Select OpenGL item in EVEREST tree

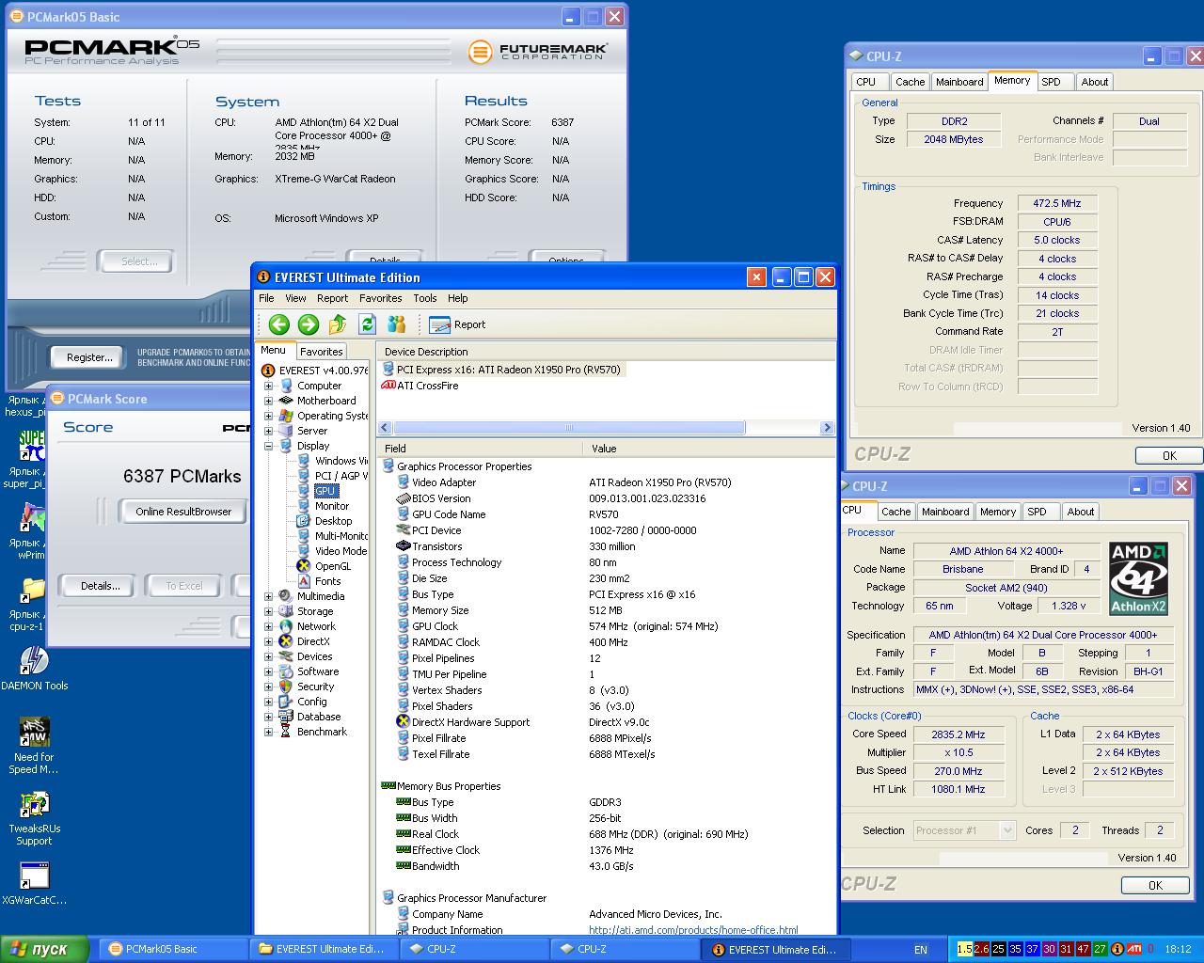(333, 566)
